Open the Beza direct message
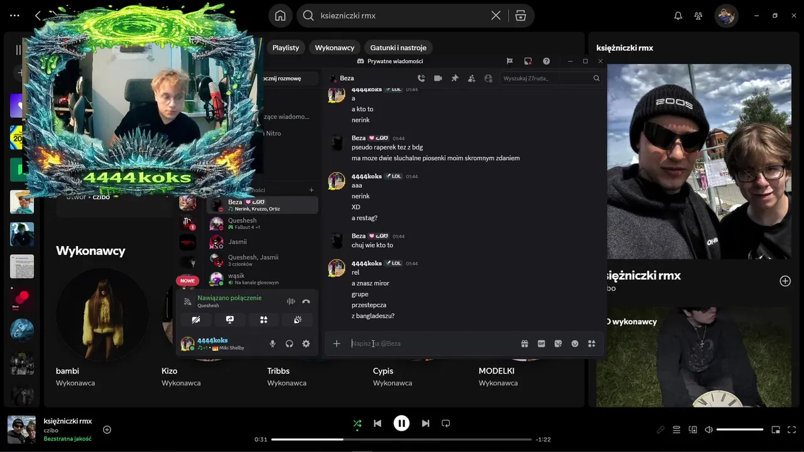The height and width of the screenshot is (452, 804). tap(263, 205)
